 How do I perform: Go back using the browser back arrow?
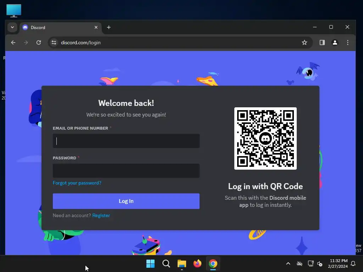(13, 42)
